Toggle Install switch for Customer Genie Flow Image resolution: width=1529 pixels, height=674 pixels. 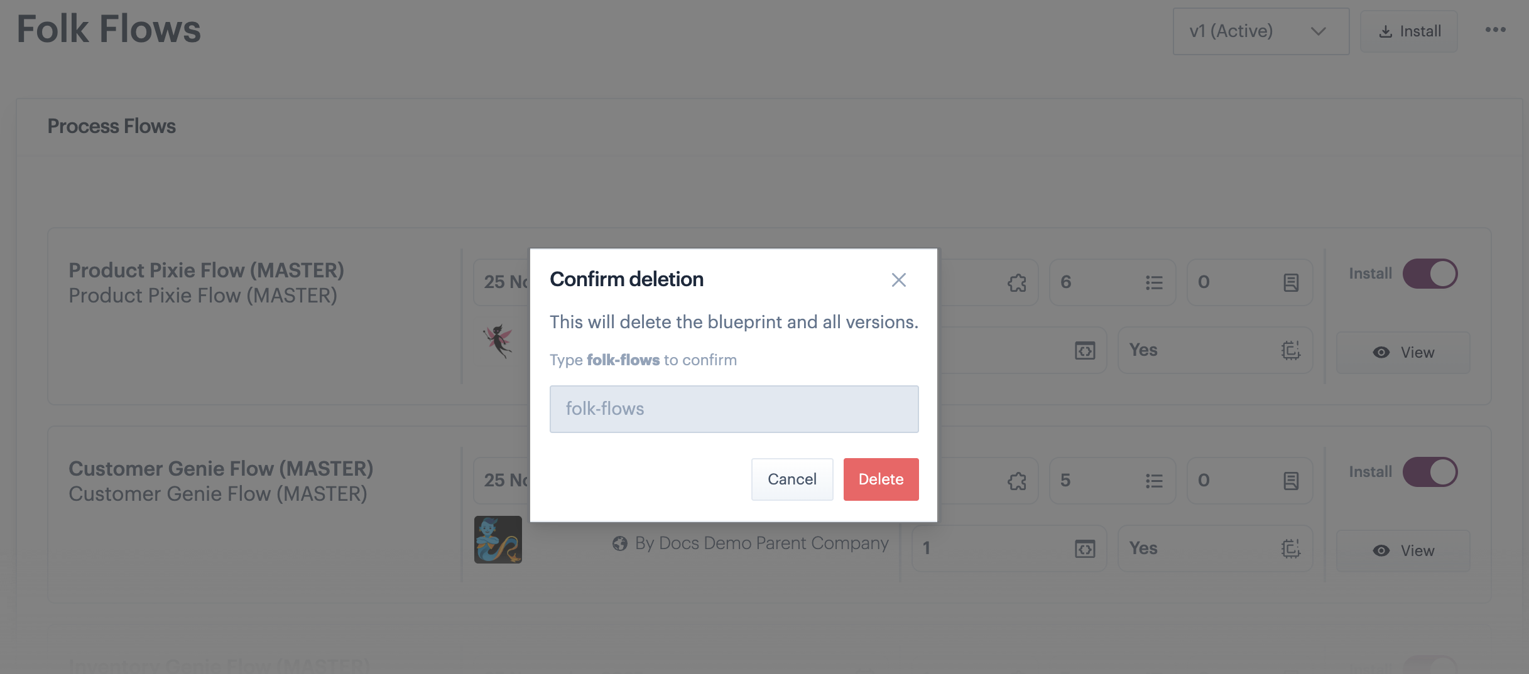(1430, 472)
